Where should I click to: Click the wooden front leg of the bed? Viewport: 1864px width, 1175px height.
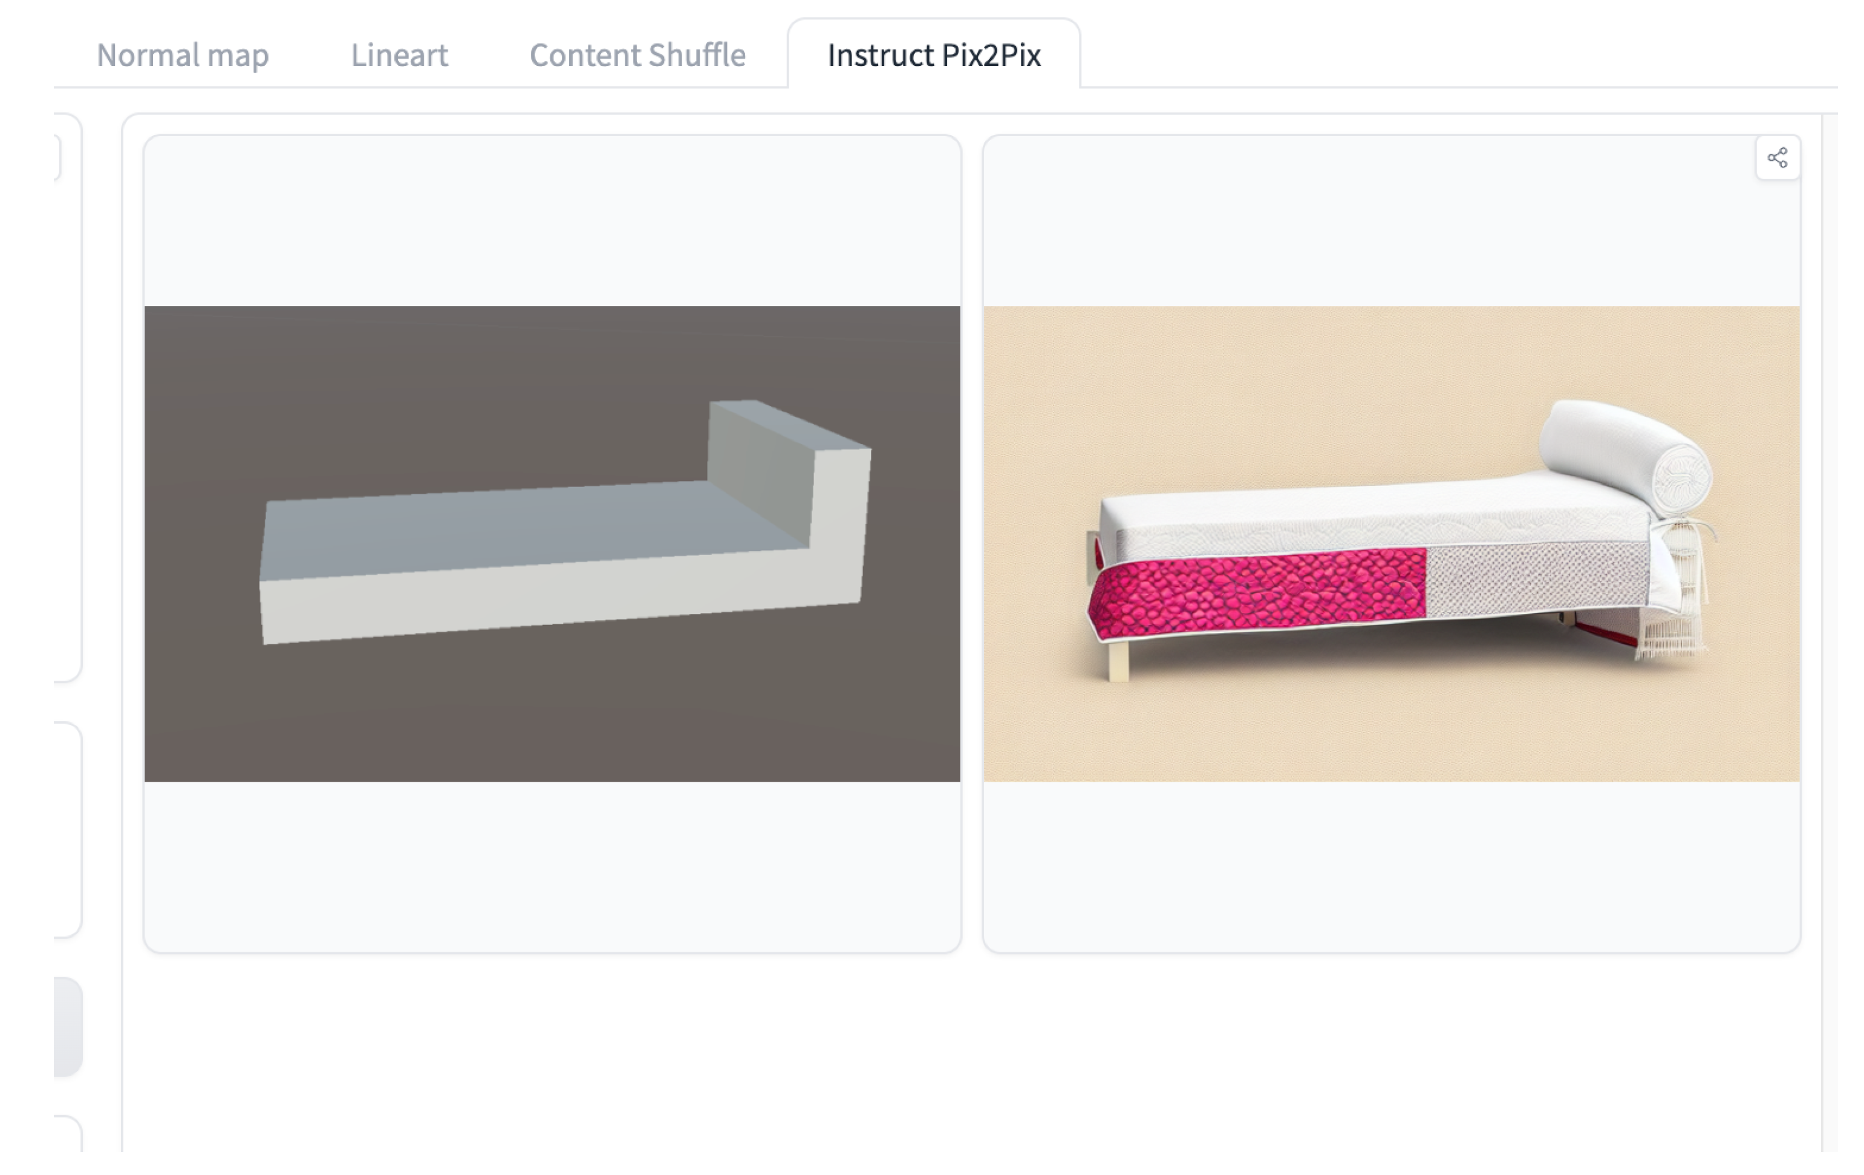(x=1118, y=663)
